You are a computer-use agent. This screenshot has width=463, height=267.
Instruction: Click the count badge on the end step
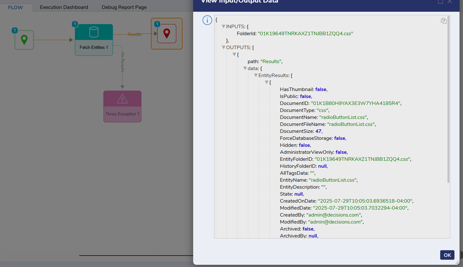coord(157,24)
